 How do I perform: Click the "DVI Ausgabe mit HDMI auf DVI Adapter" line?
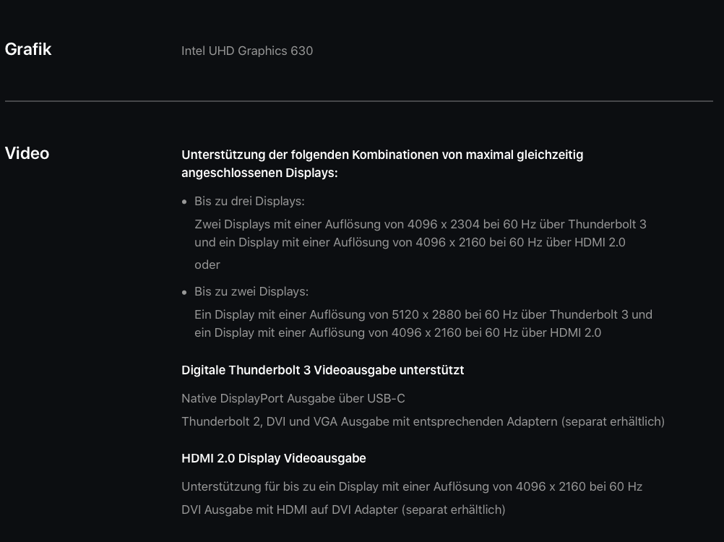pos(343,509)
